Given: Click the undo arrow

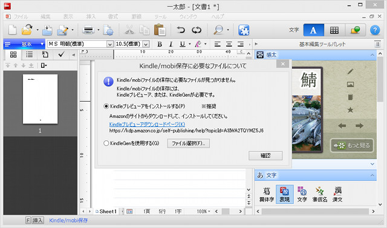Looking at the screenshot, I should point(181,30).
